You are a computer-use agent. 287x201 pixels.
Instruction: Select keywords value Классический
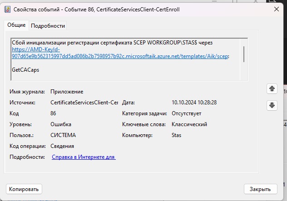(189, 124)
